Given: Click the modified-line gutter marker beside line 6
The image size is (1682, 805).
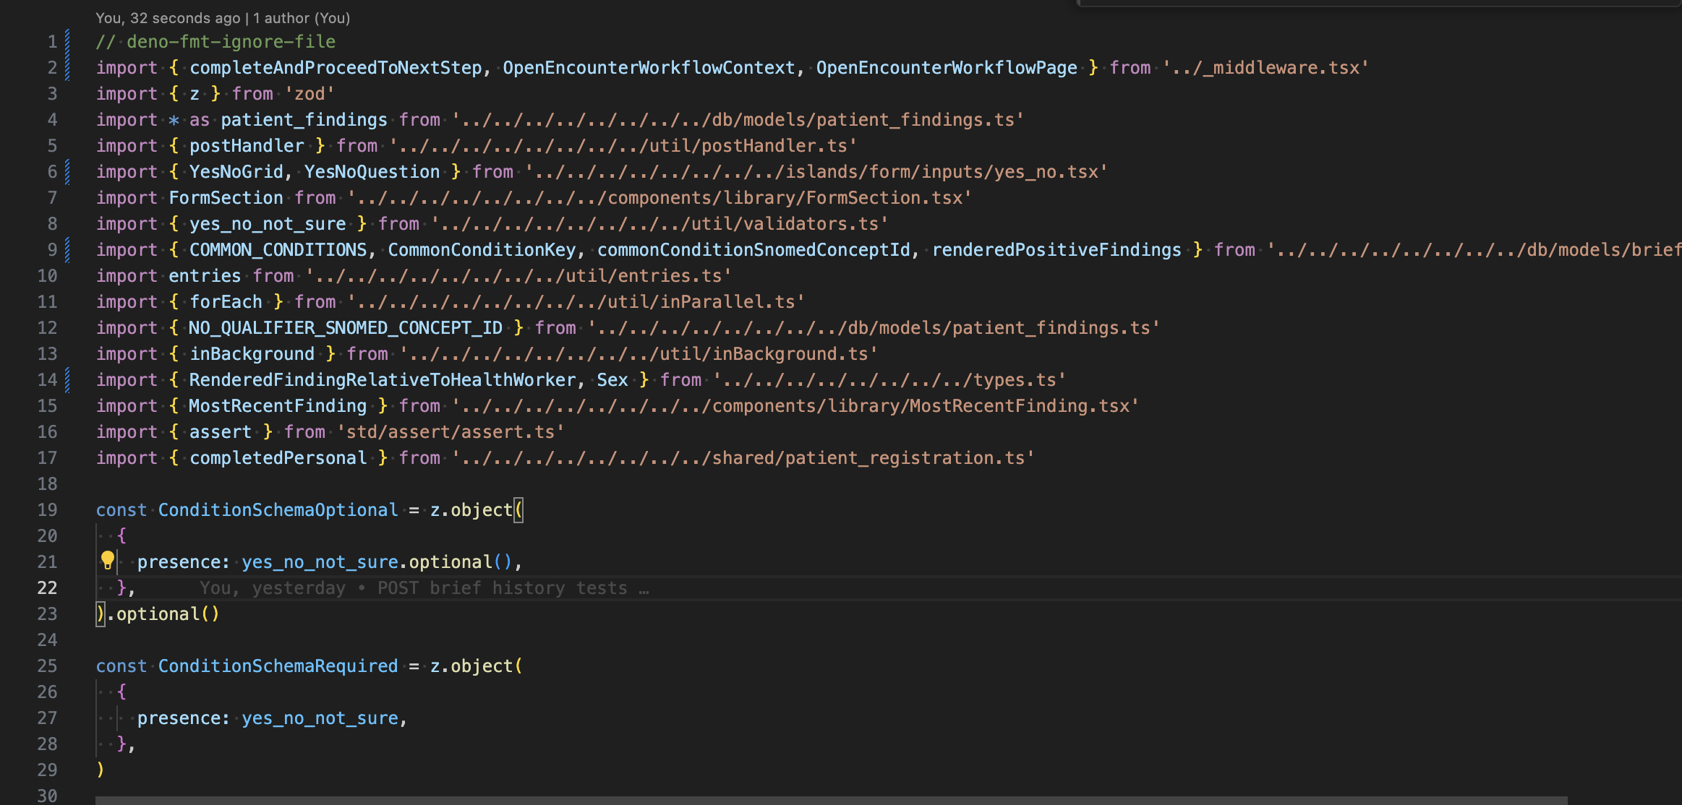Looking at the screenshot, I should [67, 171].
